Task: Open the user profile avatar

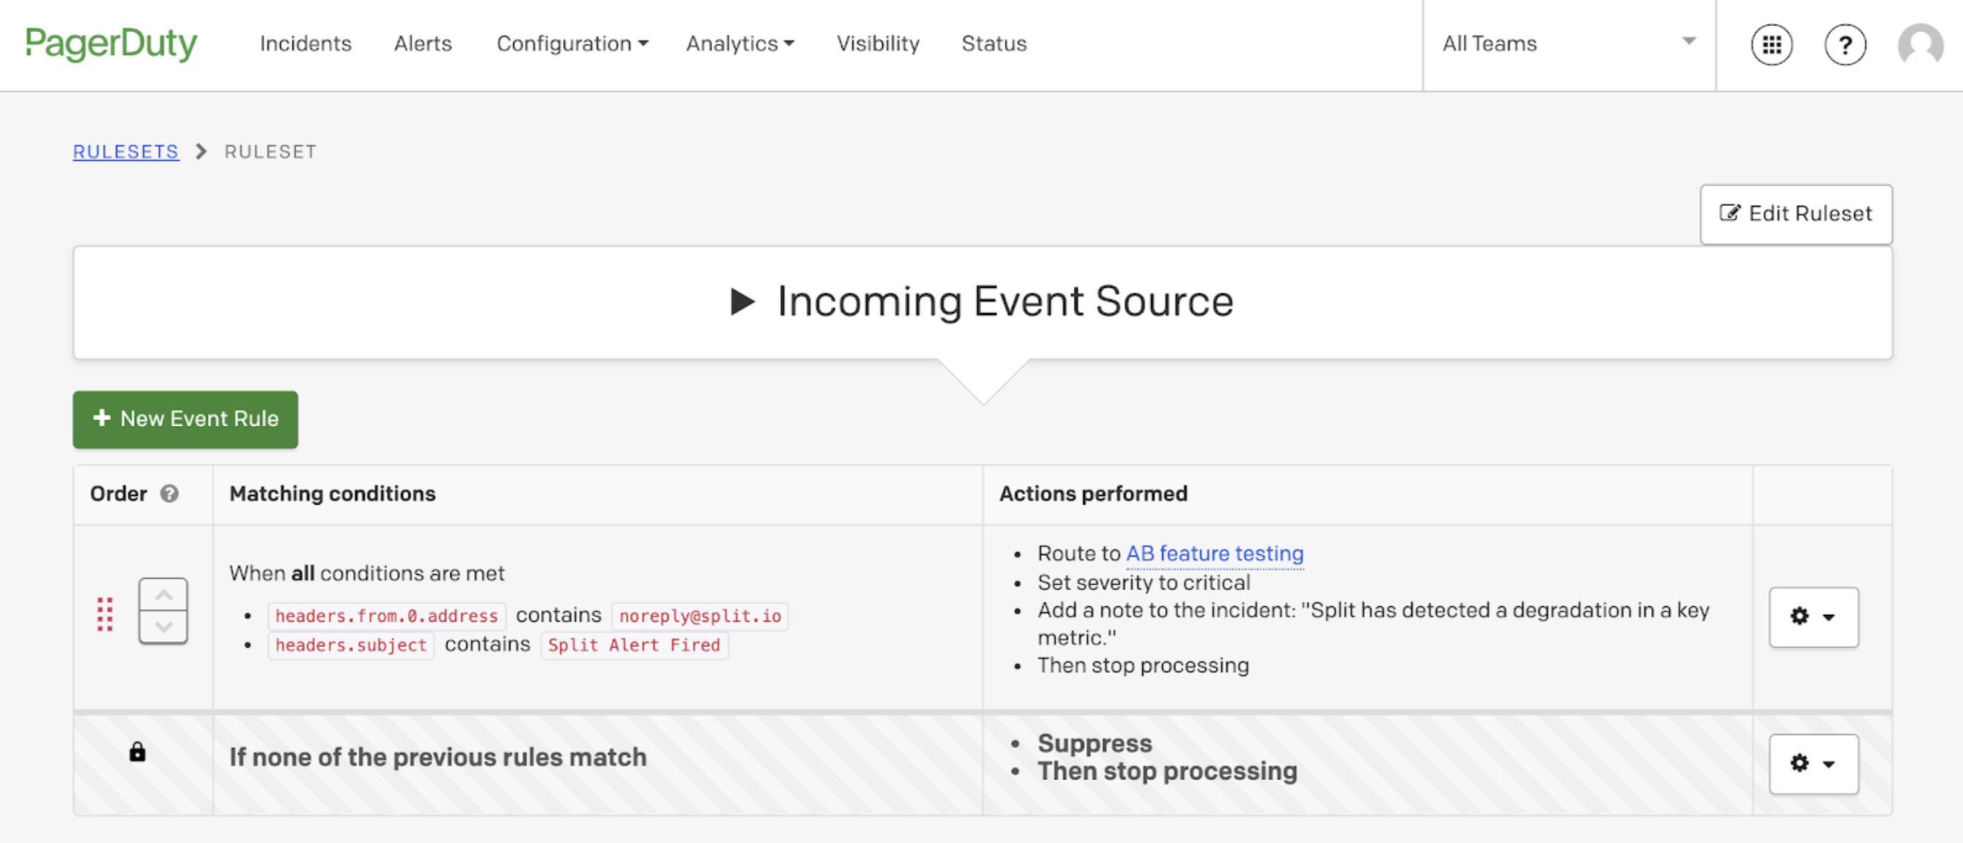Action: pyautogui.click(x=1919, y=45)
